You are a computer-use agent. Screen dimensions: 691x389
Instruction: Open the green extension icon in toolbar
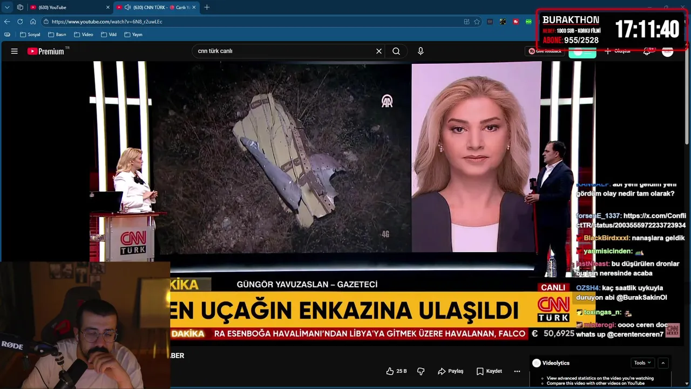point(529,22)
